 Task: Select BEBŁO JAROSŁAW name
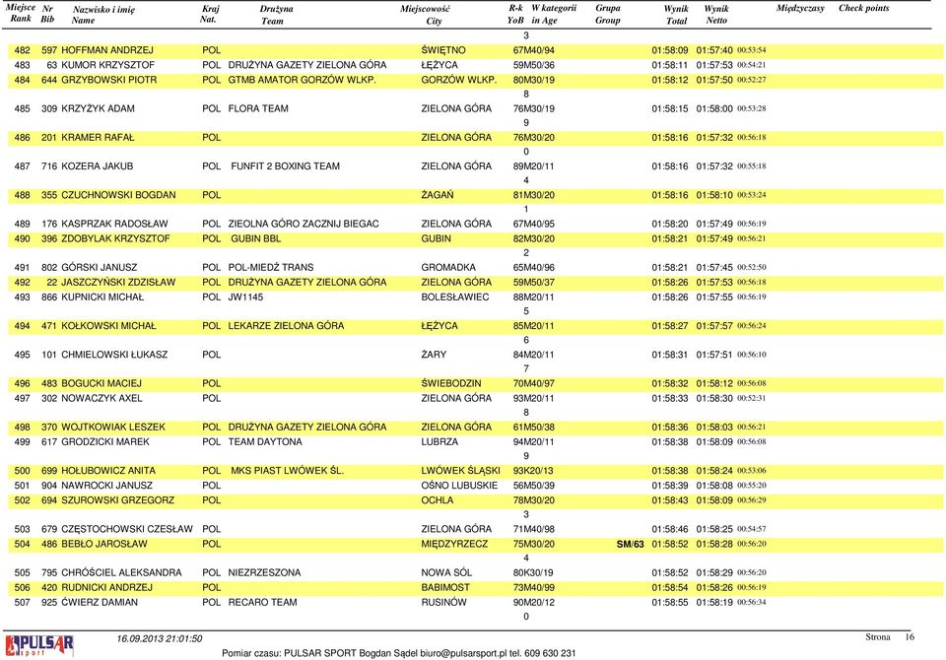pos(104,544)
